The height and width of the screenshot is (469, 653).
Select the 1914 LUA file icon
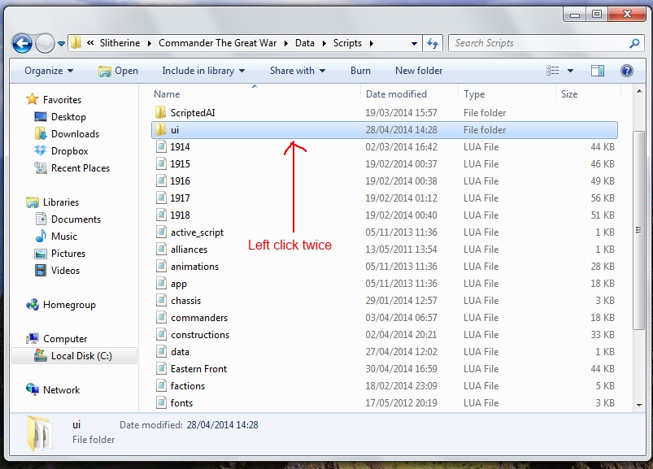(161, 146)
